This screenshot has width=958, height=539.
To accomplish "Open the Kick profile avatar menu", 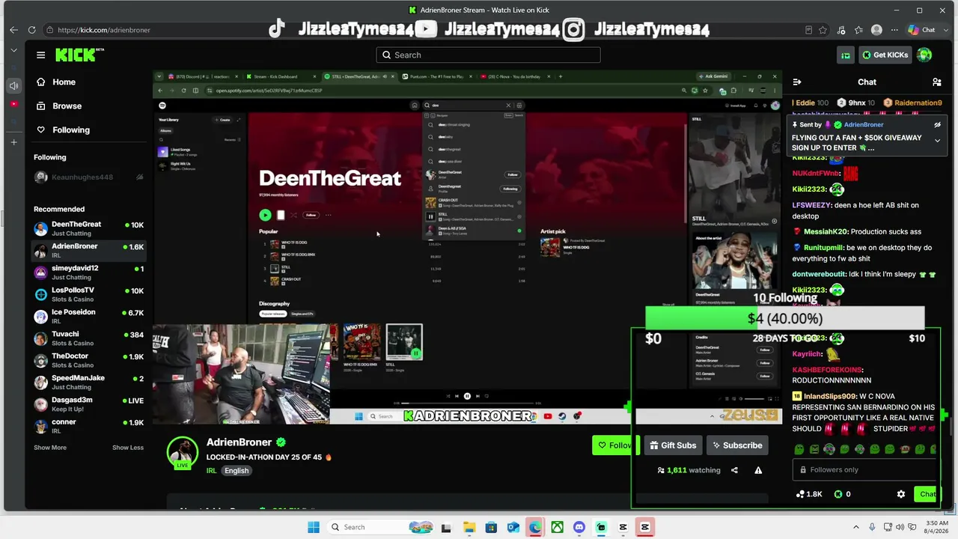I will click(x=924, y=55).
